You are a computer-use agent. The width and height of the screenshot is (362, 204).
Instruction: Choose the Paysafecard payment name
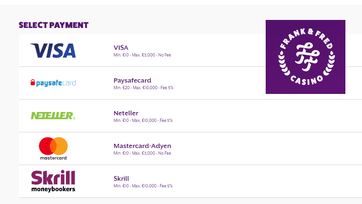132,80
